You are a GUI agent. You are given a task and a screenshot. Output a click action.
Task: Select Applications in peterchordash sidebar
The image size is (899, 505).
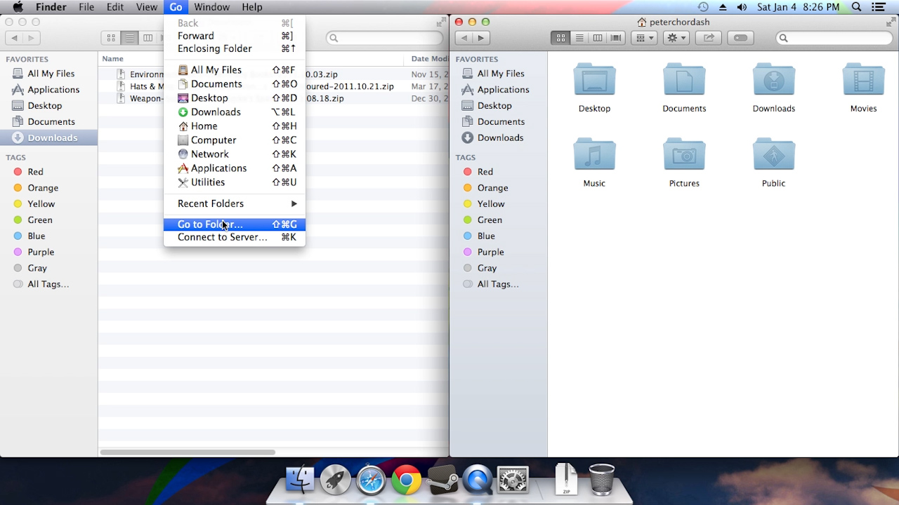click(x=498, y=90)
